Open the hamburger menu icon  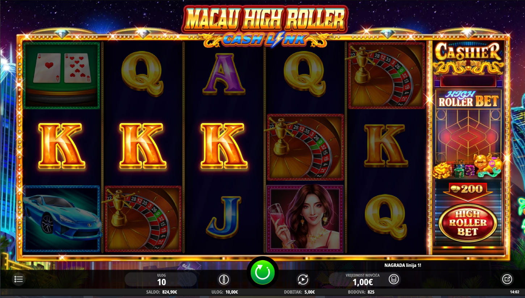click(x=18, y=279)
